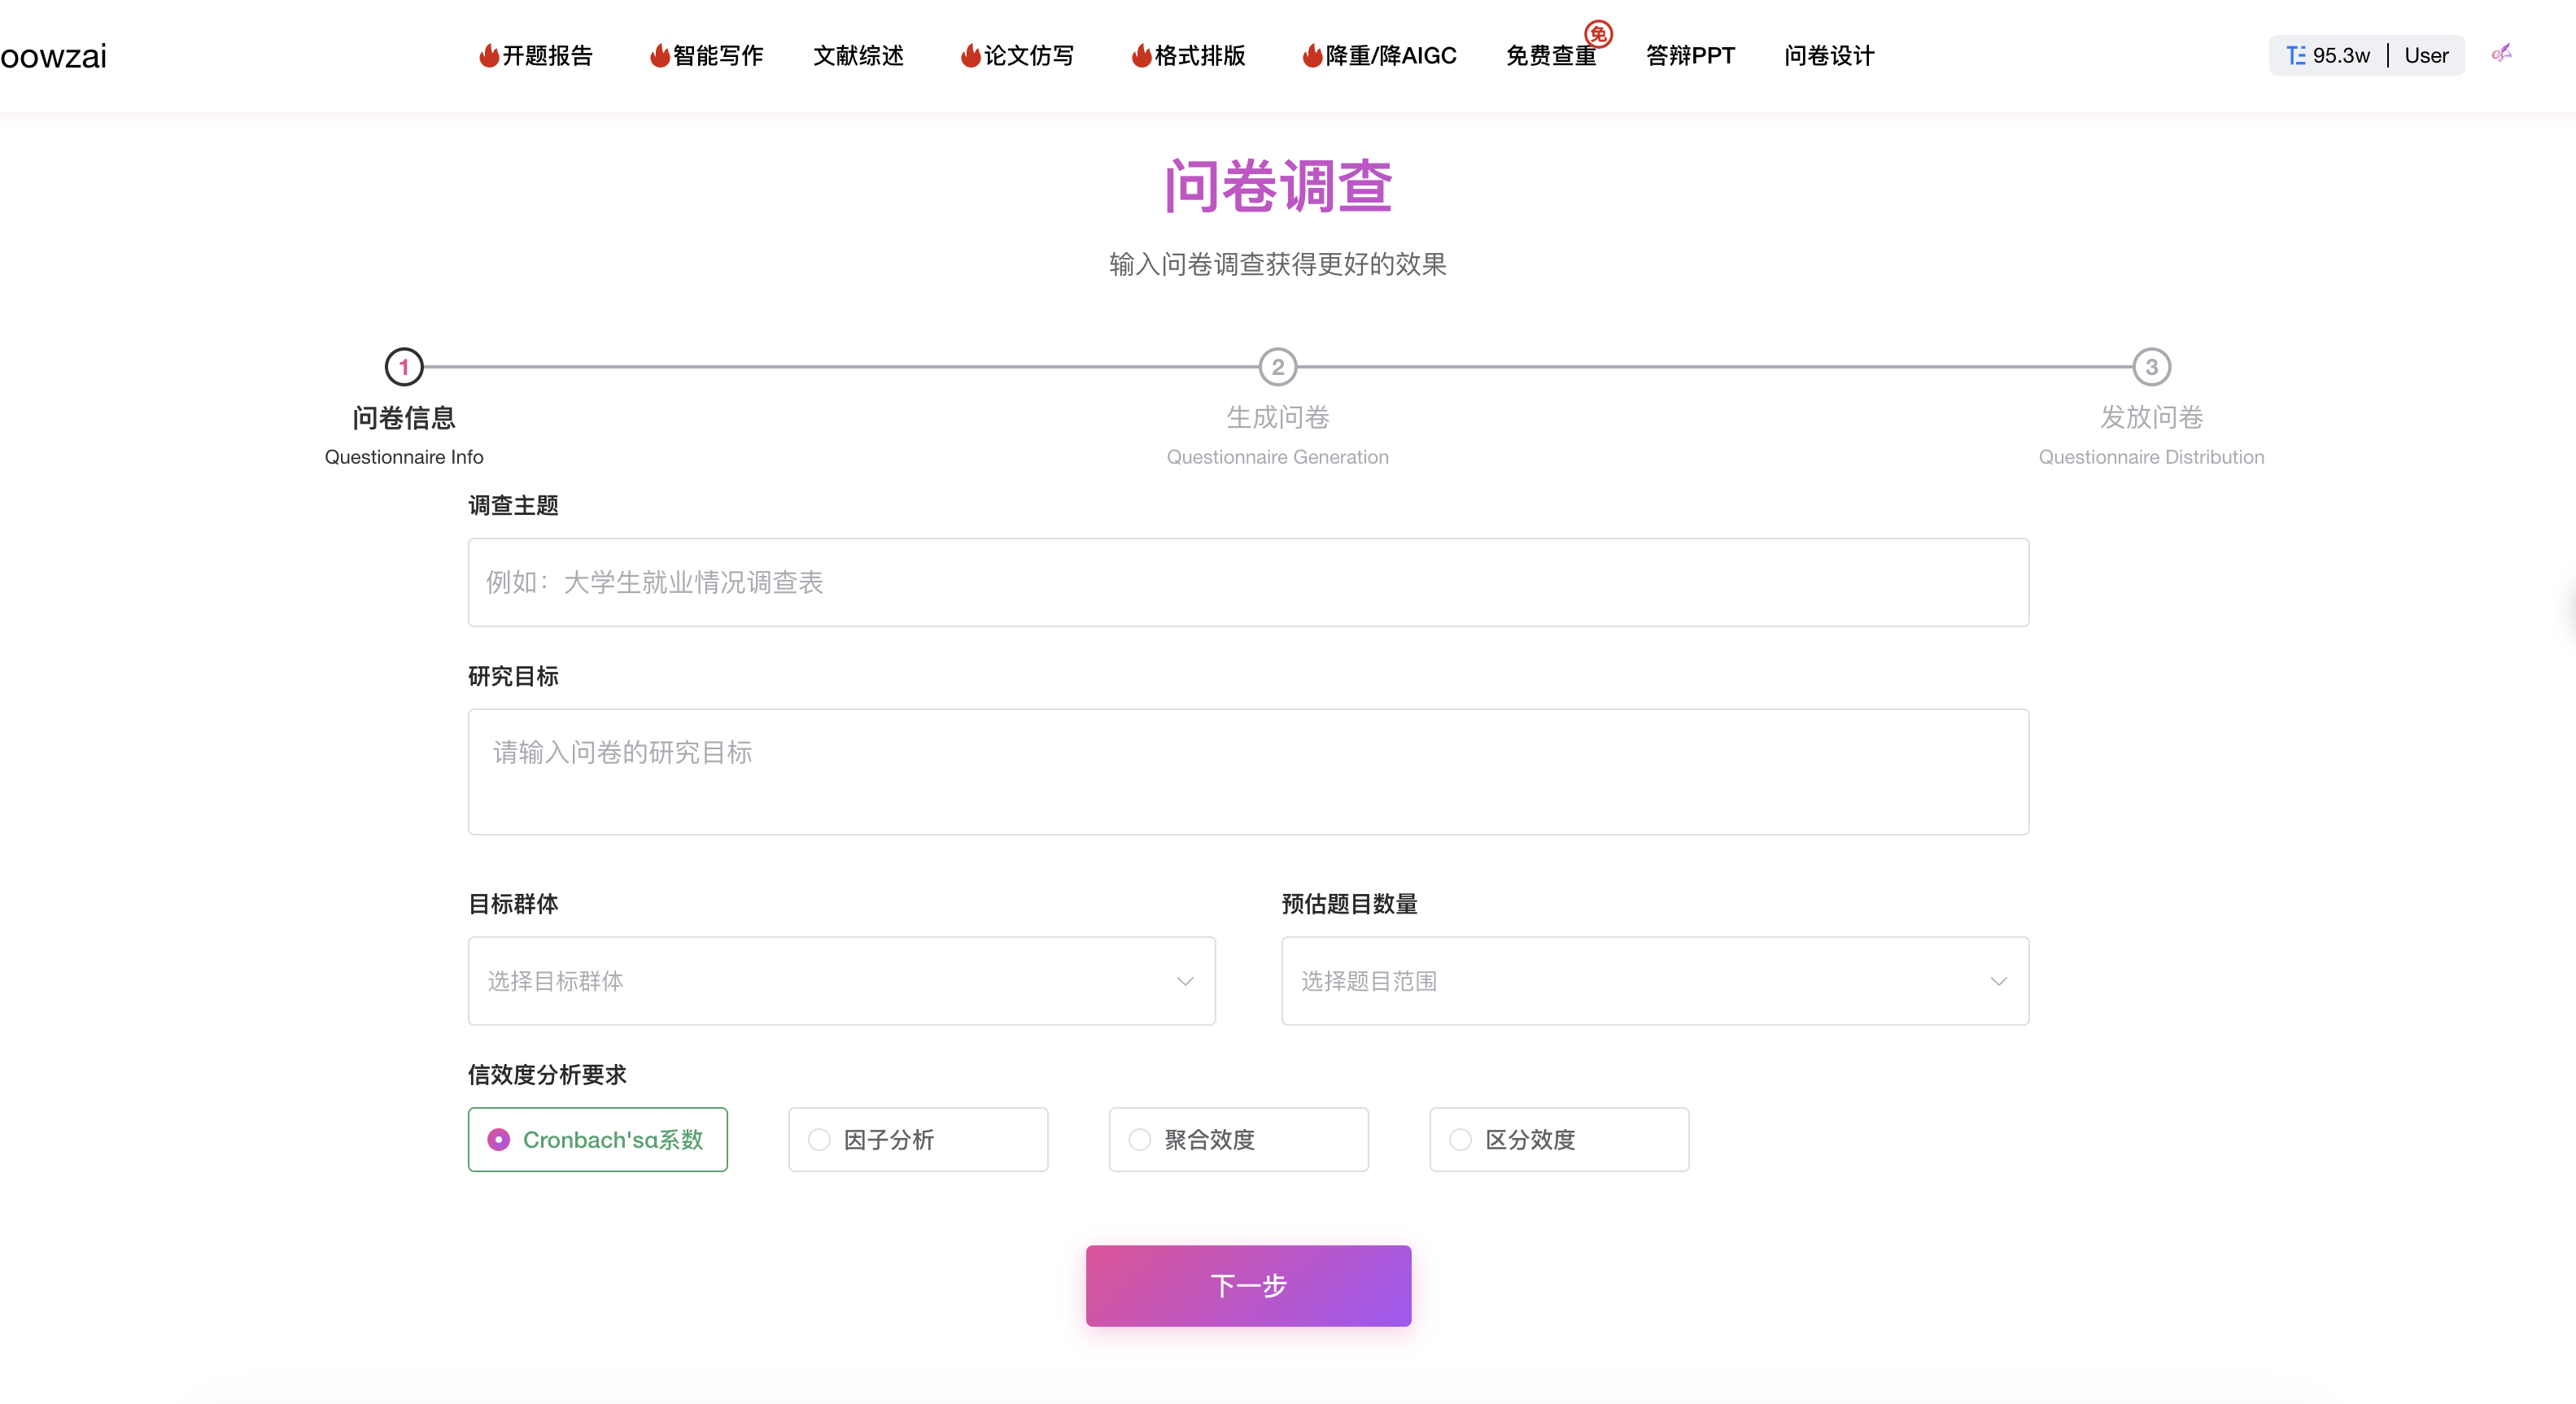Click step 2 生成问卷 on the progress indicator

(x=1278, y=365)
